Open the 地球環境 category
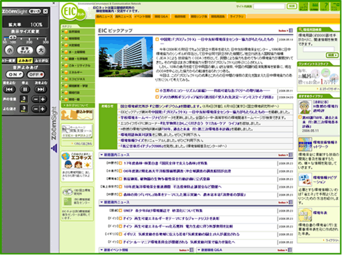 [78, 39]
